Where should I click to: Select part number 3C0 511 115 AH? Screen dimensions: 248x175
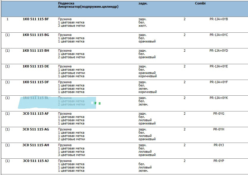click(x=36, y=145)
